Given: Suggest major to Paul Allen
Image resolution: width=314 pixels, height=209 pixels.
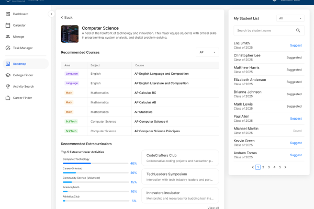Looking at the screenshot, I should [296, 119].
